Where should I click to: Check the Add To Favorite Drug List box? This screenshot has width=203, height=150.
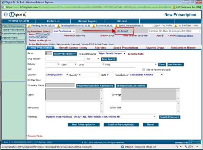(144, 69)
